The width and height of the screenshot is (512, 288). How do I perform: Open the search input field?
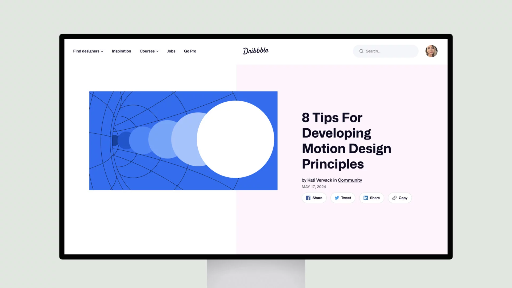coord(386,51)
